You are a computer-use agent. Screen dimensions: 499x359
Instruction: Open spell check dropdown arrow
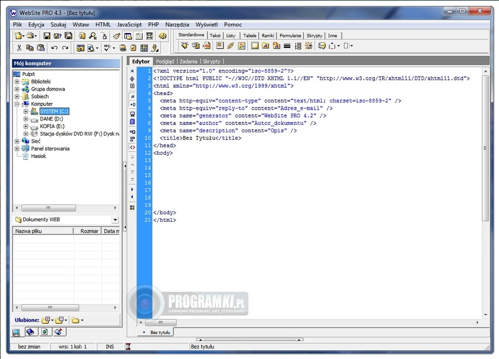click(x=113, y=48)
